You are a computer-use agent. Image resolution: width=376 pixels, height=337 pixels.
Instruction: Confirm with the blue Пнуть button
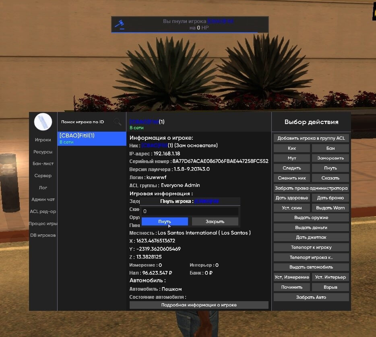coord(165,221)
